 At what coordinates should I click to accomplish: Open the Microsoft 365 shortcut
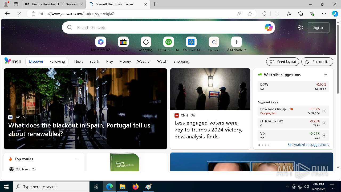point(101,42)
